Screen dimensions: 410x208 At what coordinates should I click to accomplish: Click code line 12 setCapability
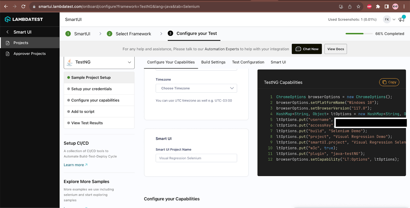(x=338, y=159)
